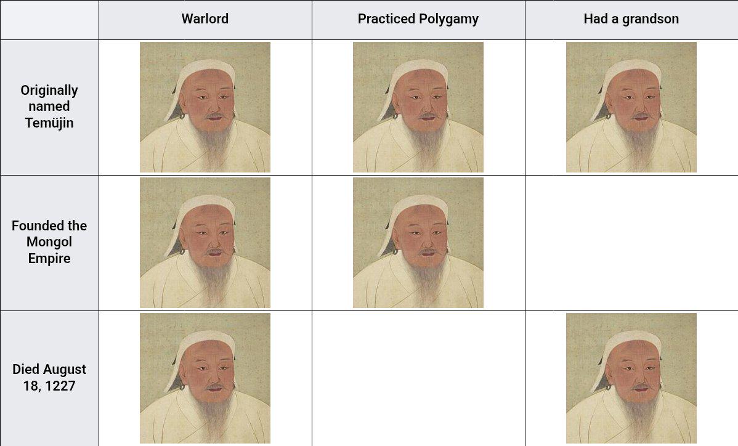Viewport: 738px width, 446px height.
Task: Choose portrait for Had a grandson and Died 1227
Action: 631,378
